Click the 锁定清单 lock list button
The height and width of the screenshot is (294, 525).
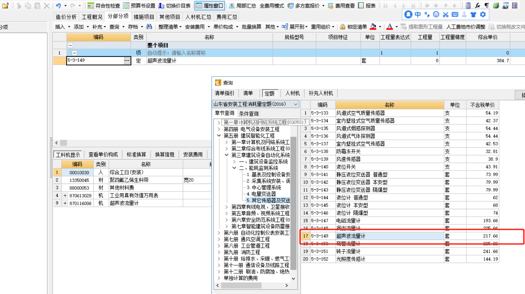pos(353,27)
